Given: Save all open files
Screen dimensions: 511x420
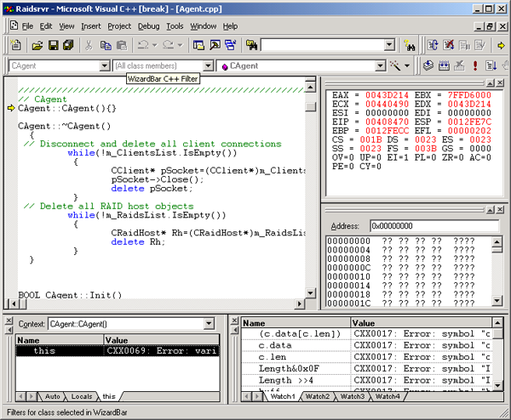Looking at the screenshot, I should tap(68, 45).
